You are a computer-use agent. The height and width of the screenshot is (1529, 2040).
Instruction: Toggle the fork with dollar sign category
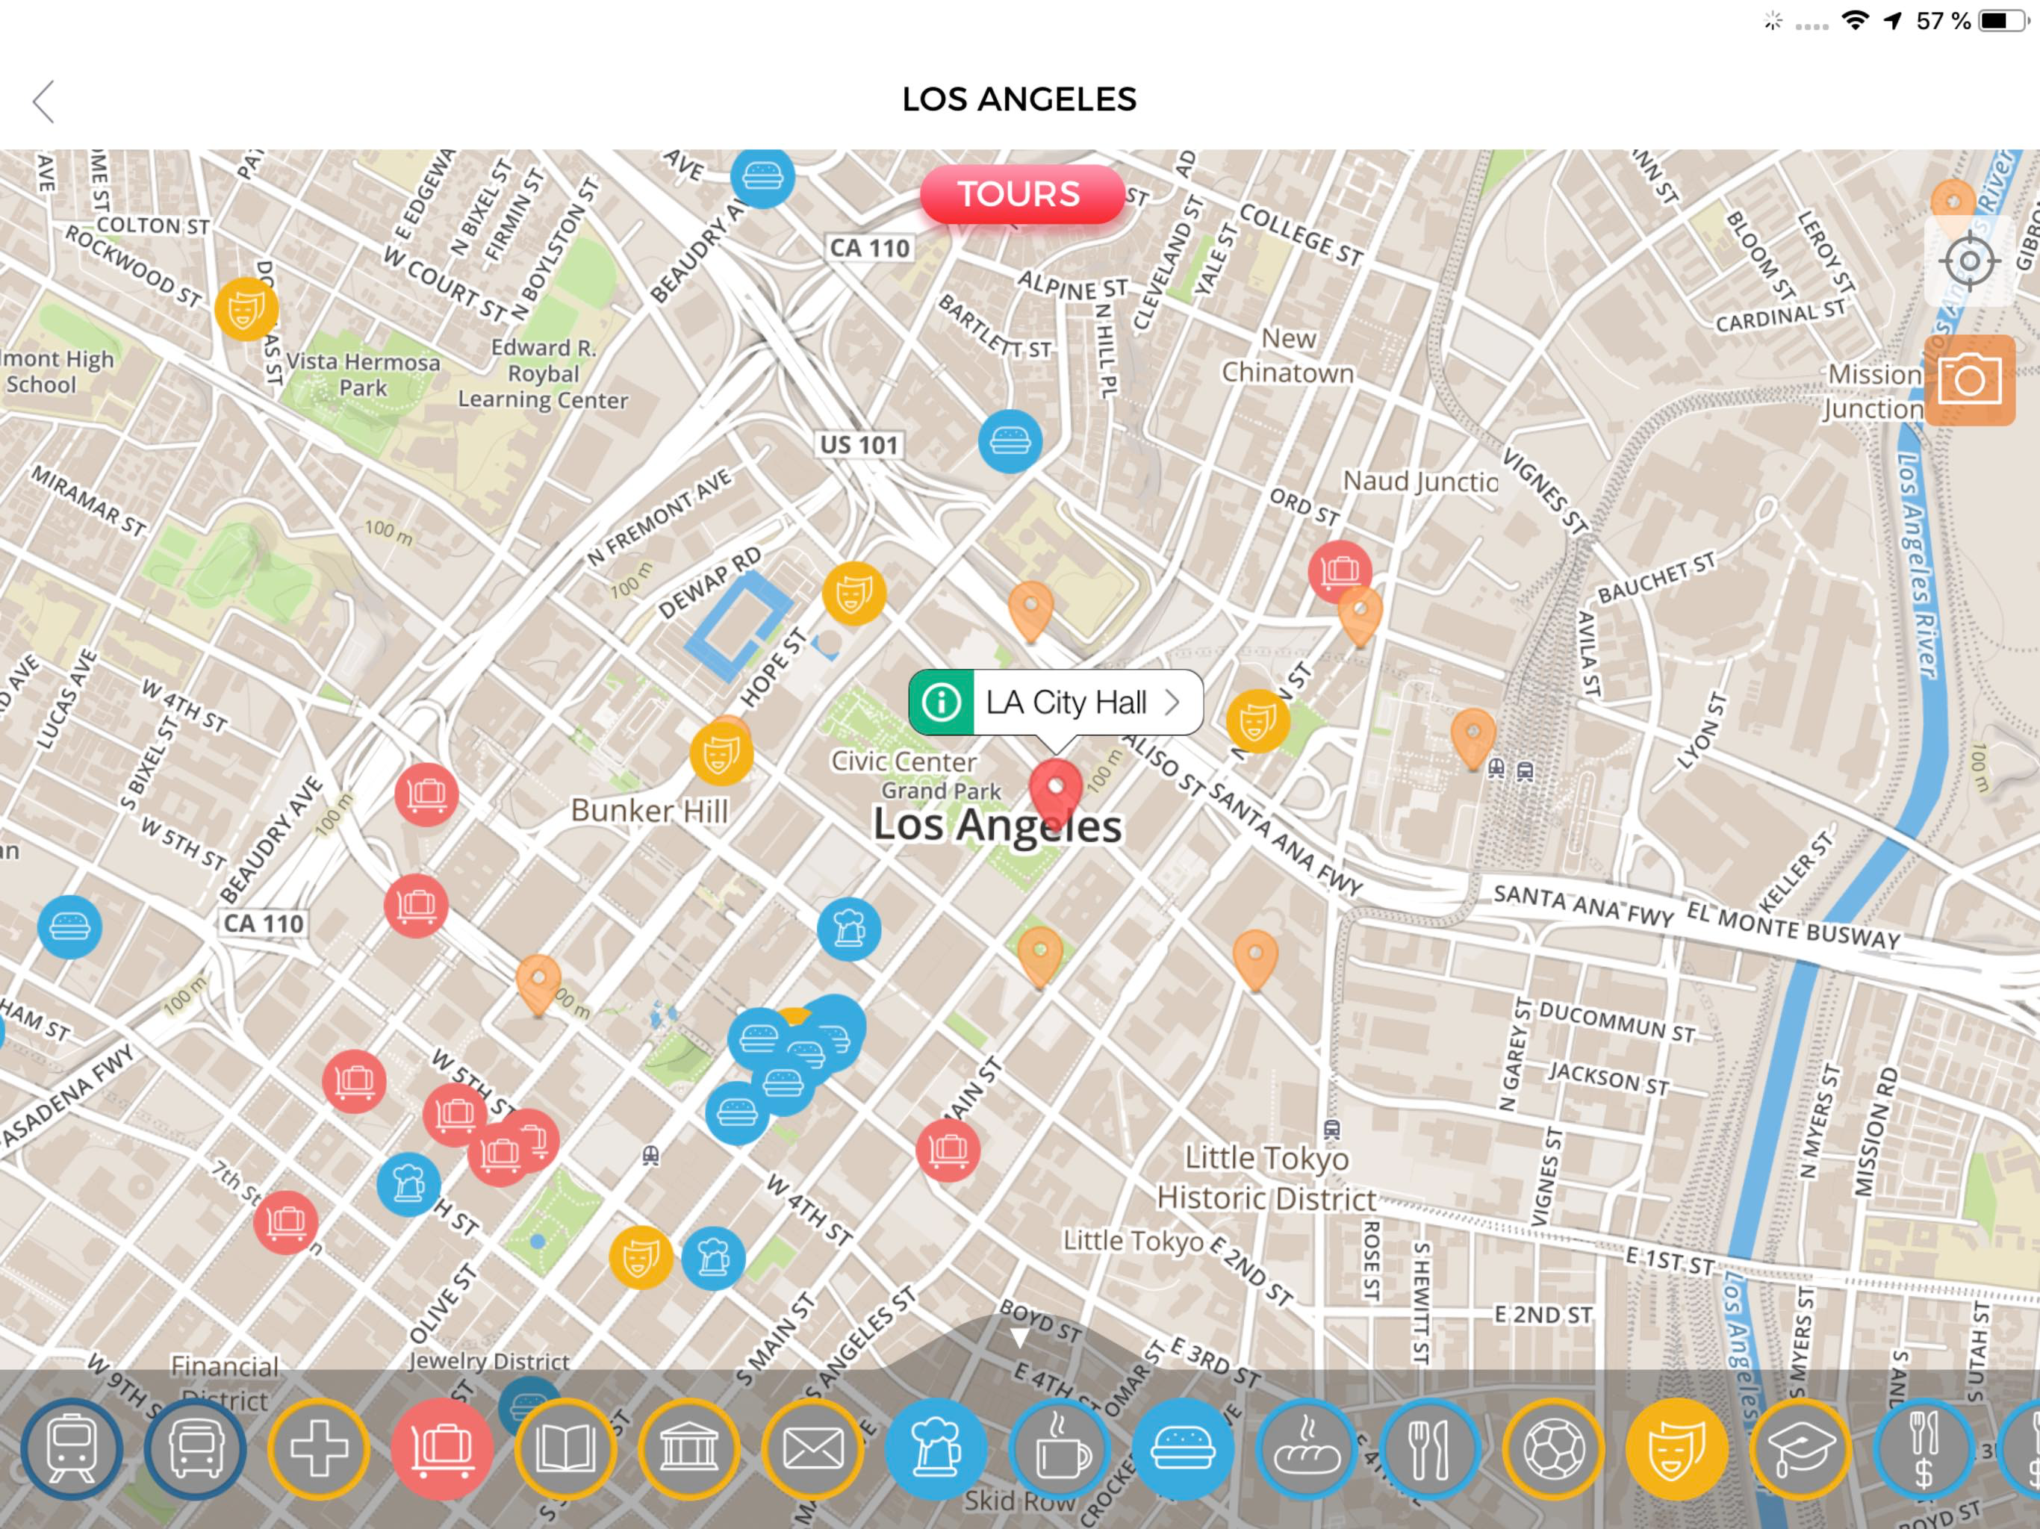[1924, 1449]
